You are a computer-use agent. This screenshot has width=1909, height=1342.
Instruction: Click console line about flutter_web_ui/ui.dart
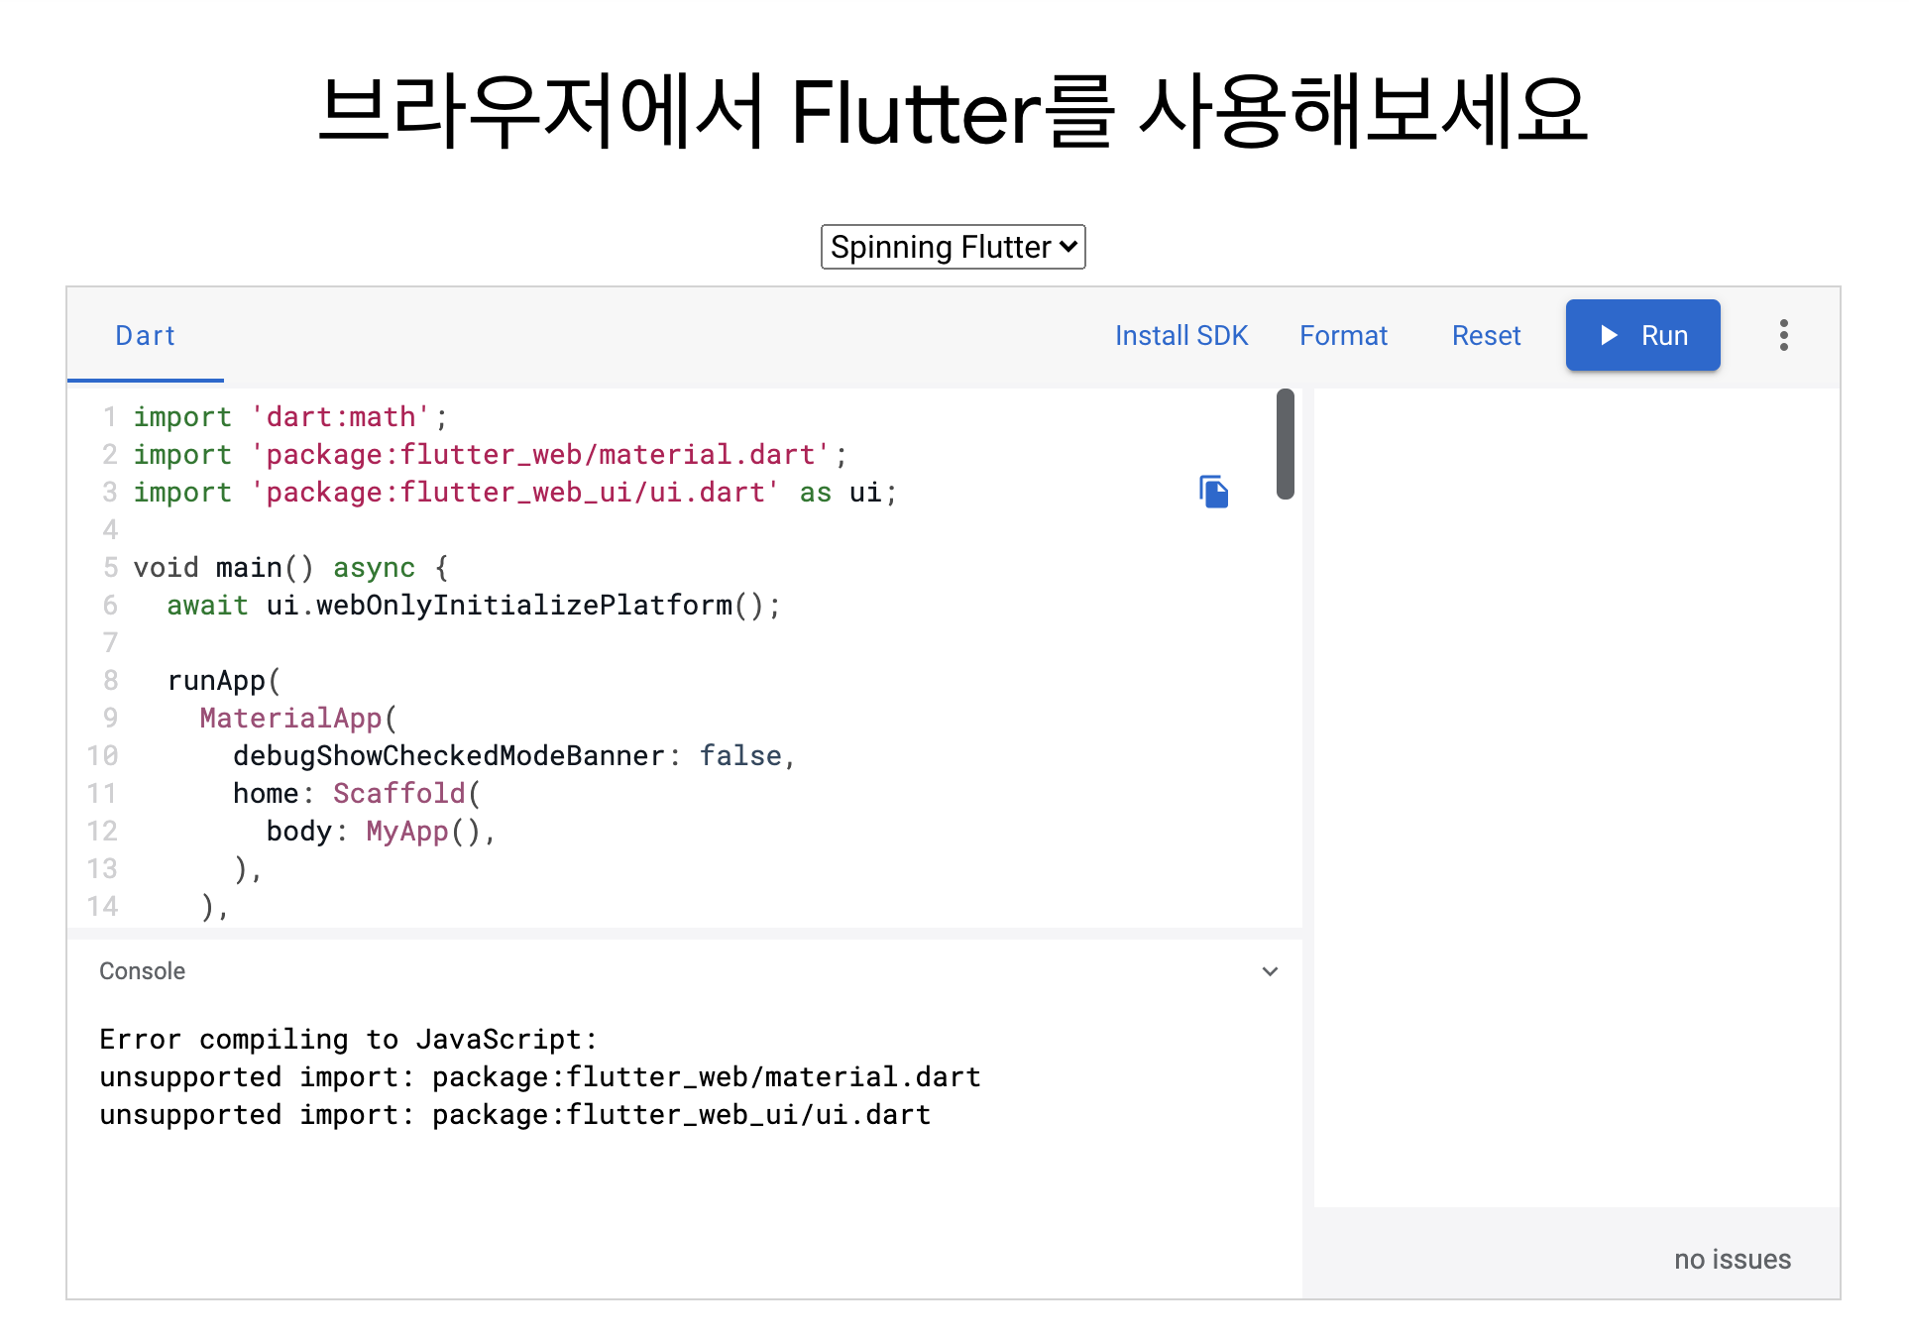click(x=515, y=1115)
